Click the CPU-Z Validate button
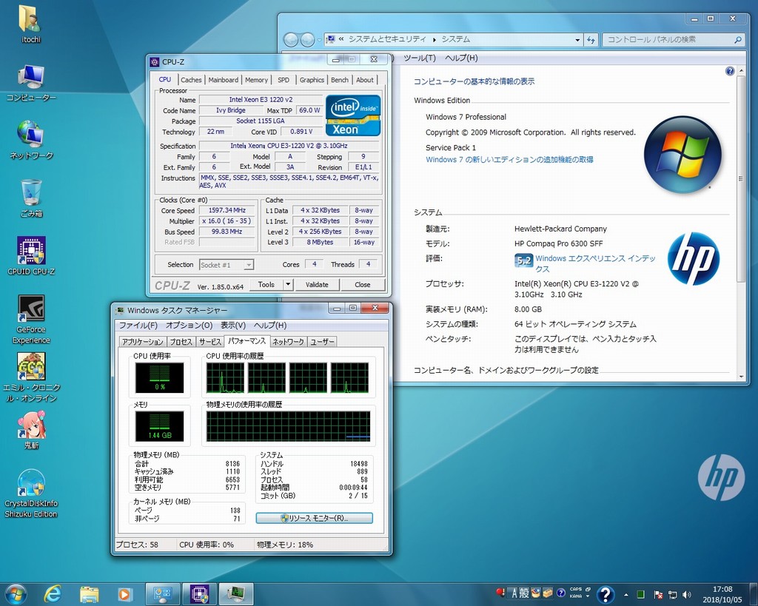The width and height of the screenshot is (758, 606). click(x=317, y=285)
